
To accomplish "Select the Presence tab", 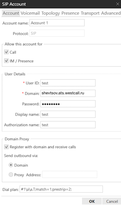I will tap(70, 13).
